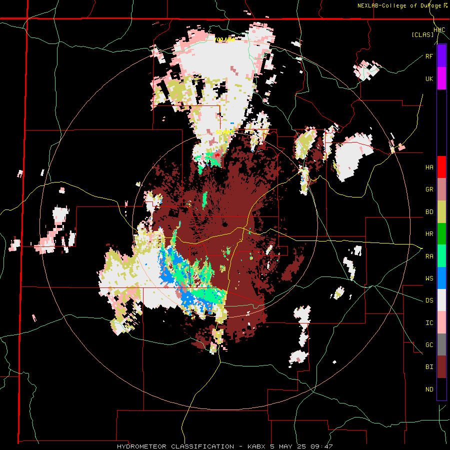Click the BD legend label
Screen dimensions: 450x450
(x=429, y=212)
